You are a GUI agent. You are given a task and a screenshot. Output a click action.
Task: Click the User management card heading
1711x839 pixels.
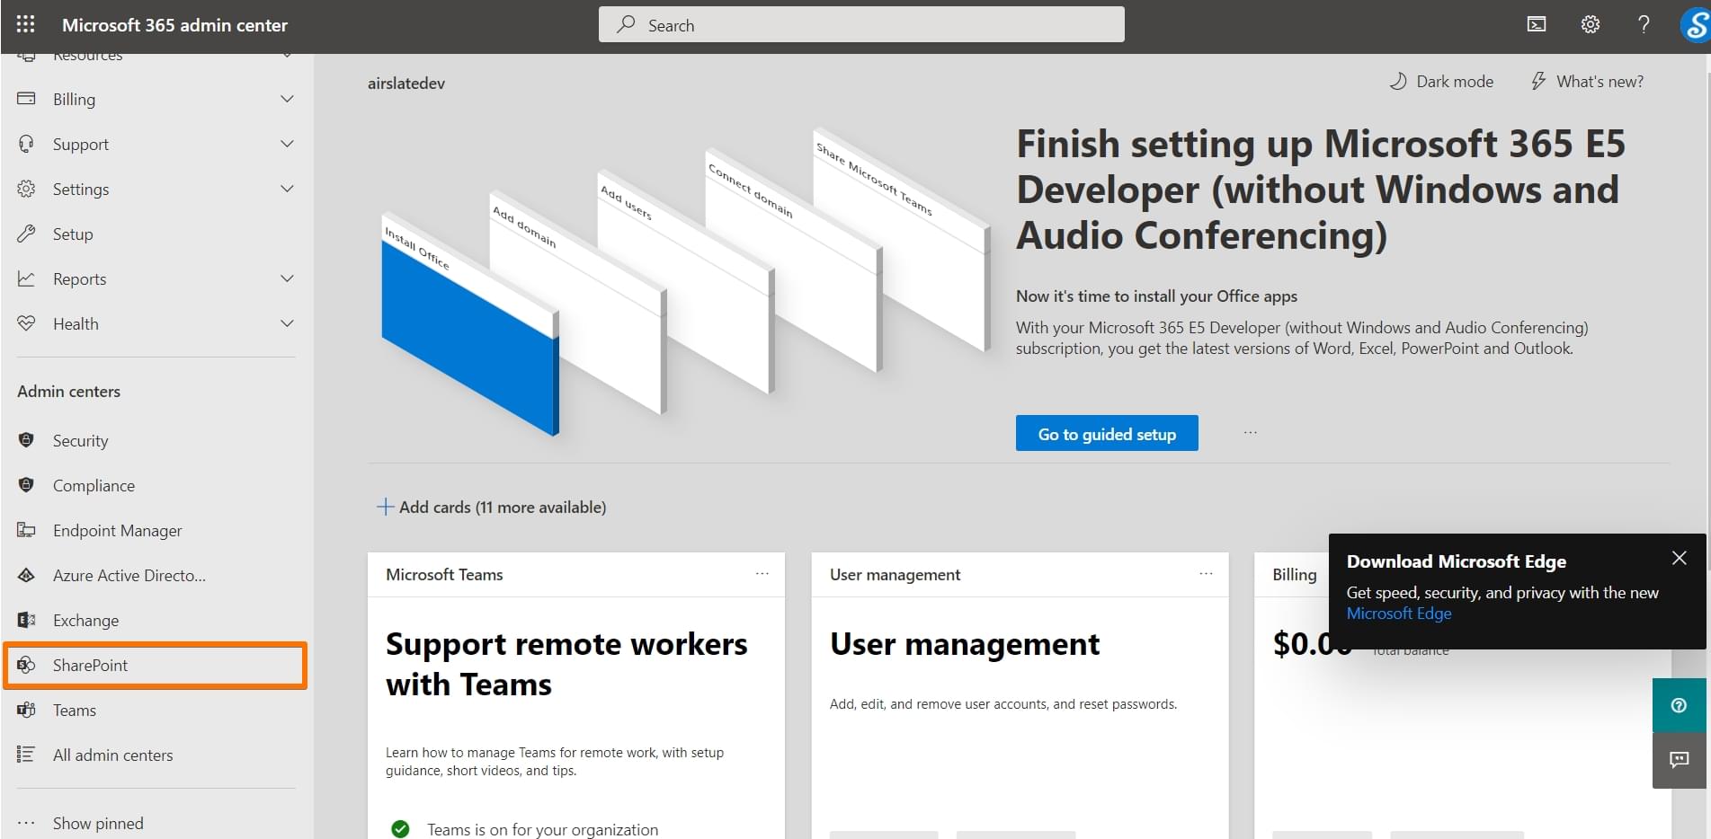pyautogui.click(x=964, y=644)
